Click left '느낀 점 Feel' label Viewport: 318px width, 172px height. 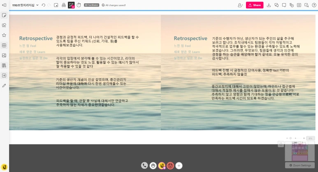tap(28, 46)
